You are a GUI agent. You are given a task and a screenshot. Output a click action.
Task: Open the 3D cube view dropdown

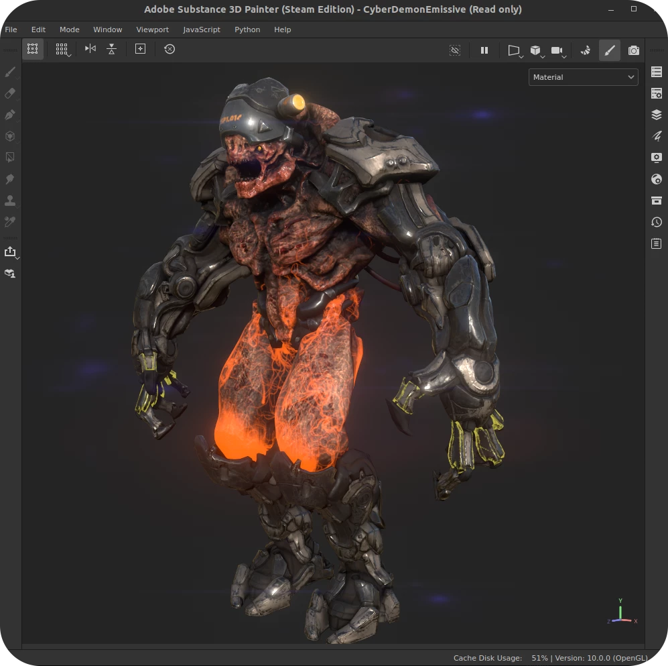click(x=537, y=51)
